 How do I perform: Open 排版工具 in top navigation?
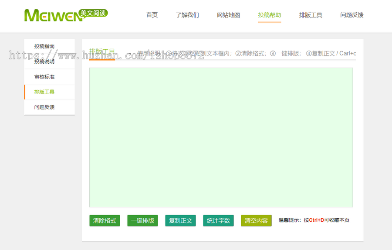[x=311, y=15]
